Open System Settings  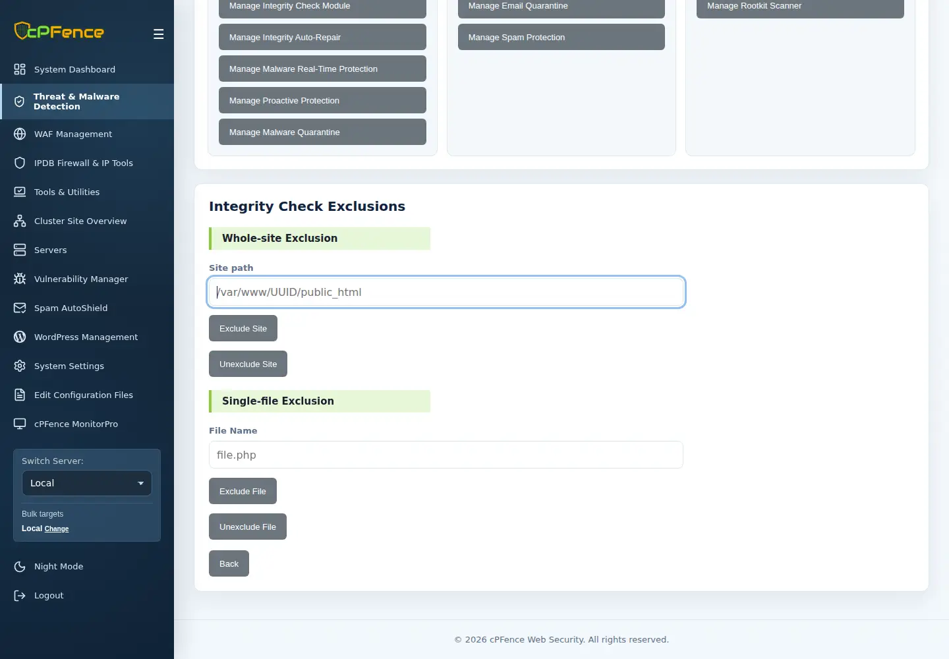pyautogui.click(x=87, y=366)
